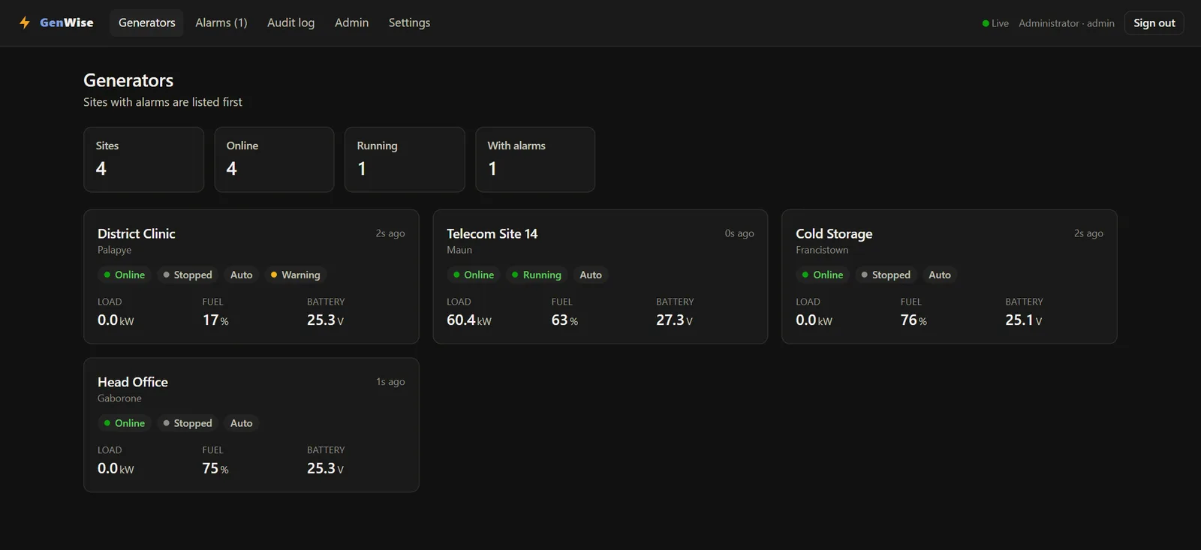Select the Online summary card

274,159
